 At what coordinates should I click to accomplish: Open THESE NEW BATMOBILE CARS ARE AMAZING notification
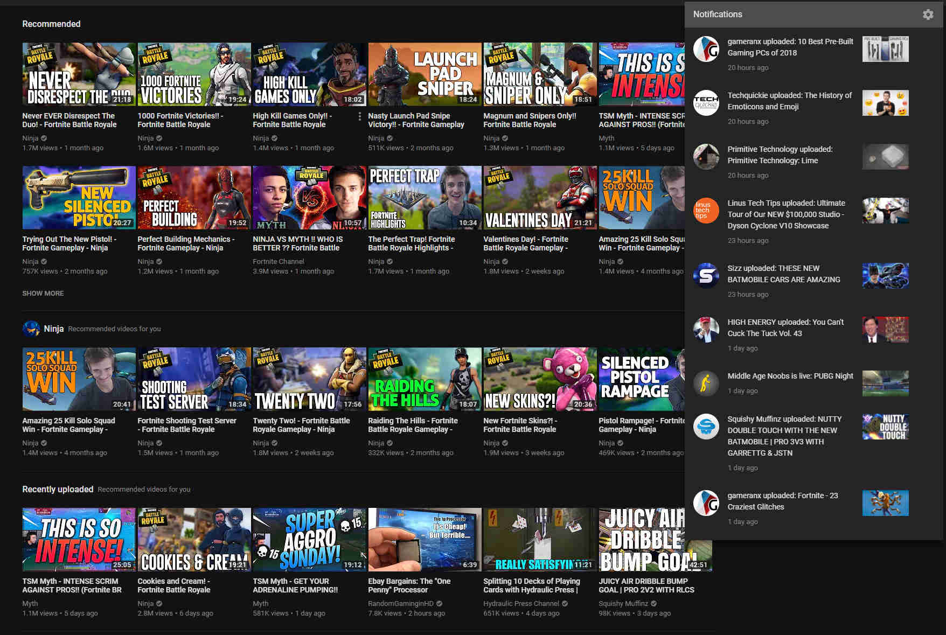(784, 274)
